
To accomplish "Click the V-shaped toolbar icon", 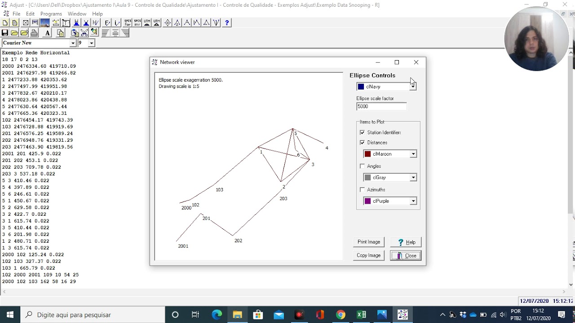I will click(x=216, y=22).
